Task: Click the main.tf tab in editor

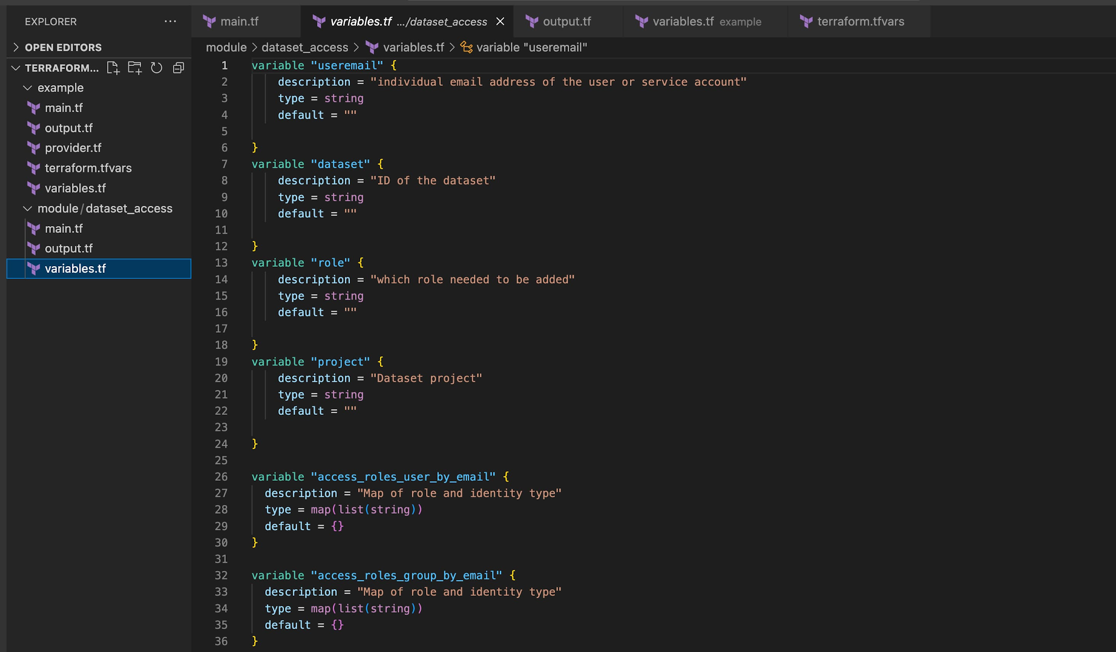Action: coord(239,21)
